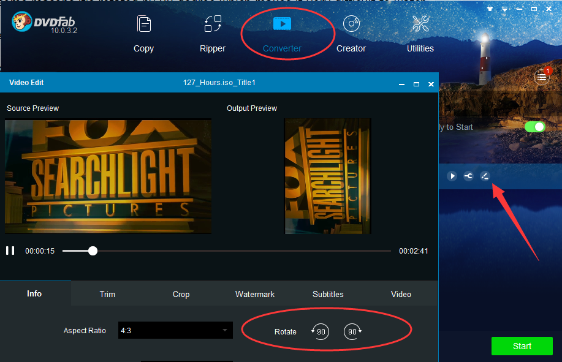The width and height of the screenshot is (562, 362).
Task: Click the total duration 00:02:41
Action: [414, 251]
